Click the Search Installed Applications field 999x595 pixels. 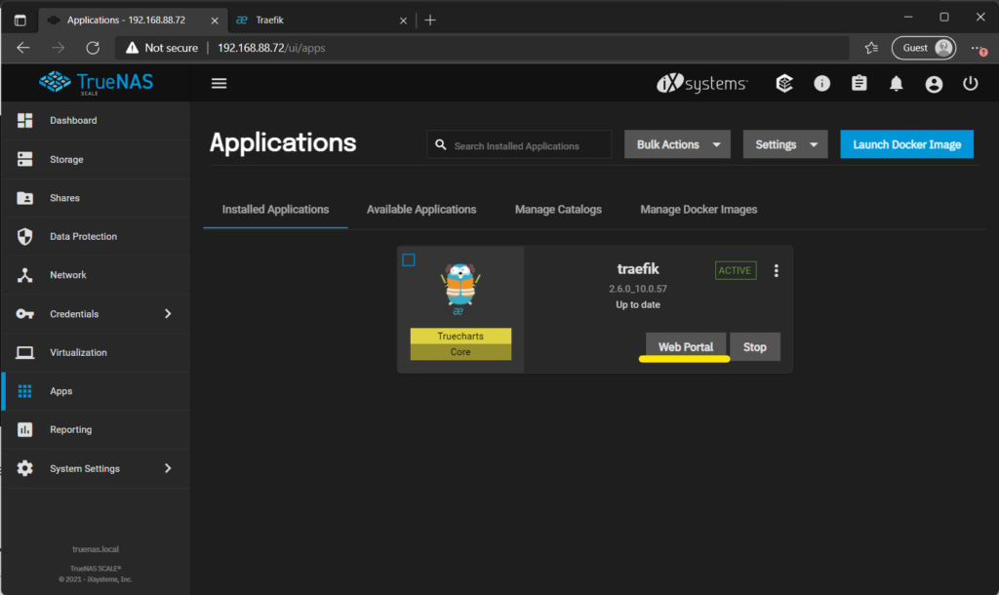527,145
